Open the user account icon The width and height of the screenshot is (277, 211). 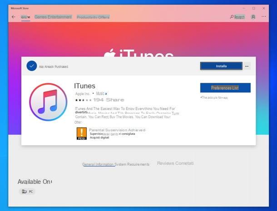point(253,17)
